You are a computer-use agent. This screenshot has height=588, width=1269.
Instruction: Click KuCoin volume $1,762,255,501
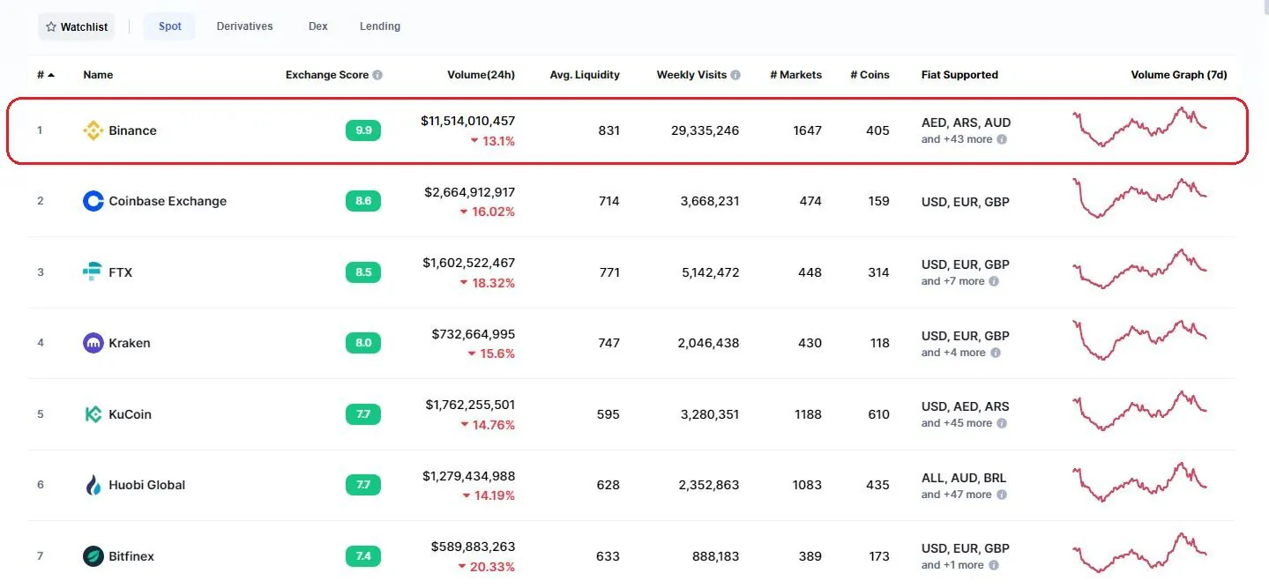pyautogui.click(x=470, y=405)
